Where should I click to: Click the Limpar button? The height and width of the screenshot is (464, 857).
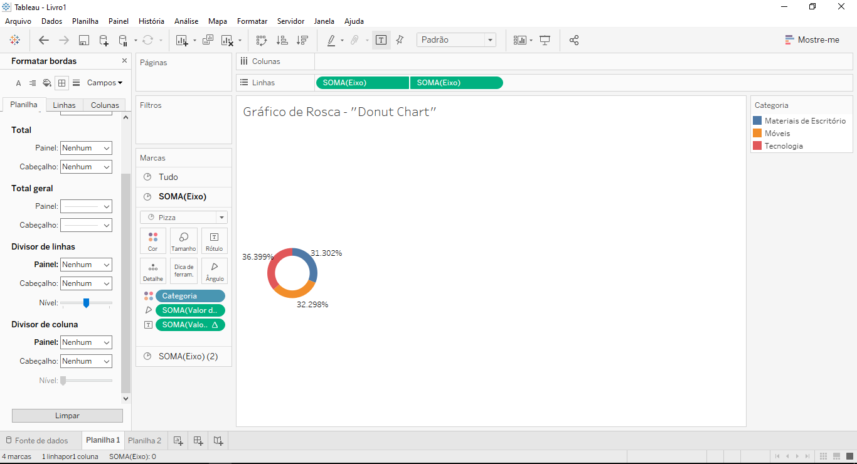(x=67, y=415)
